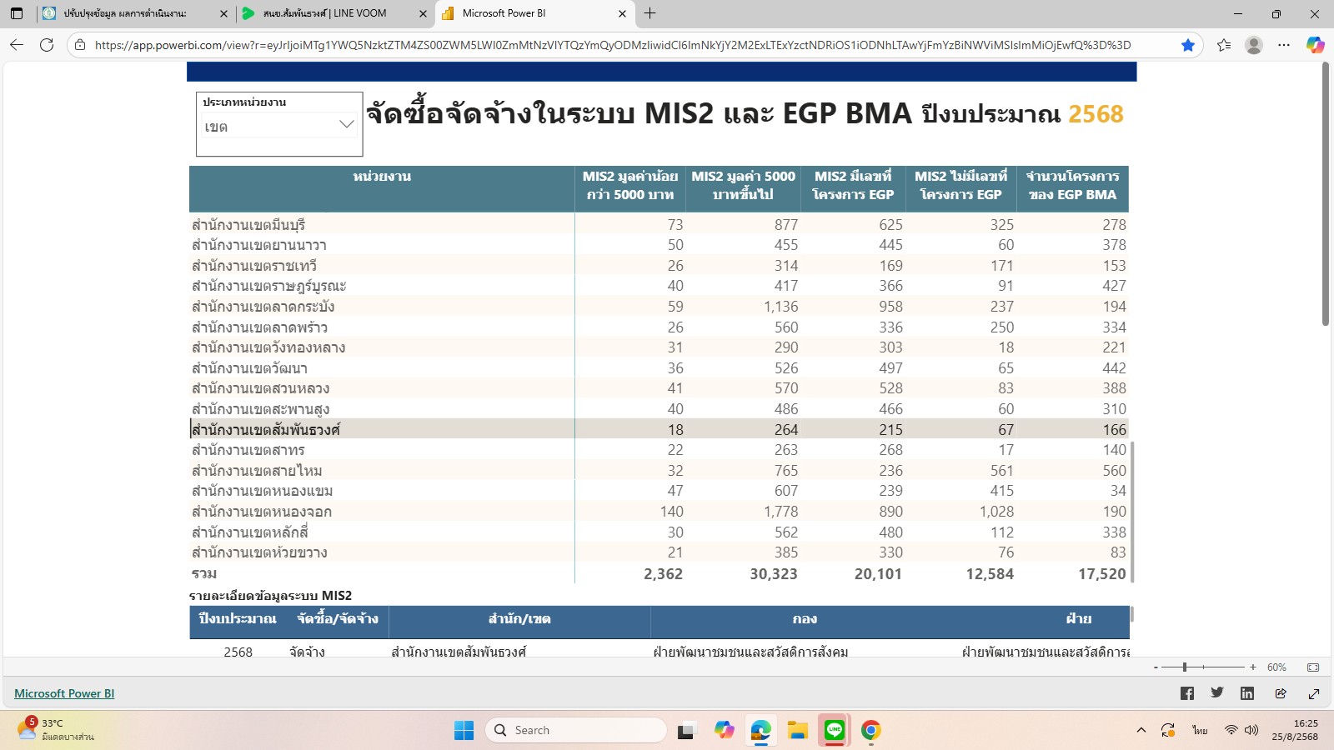1334x750 pixels.
Task: Share report on LinkedIn
Action: 1247,693
